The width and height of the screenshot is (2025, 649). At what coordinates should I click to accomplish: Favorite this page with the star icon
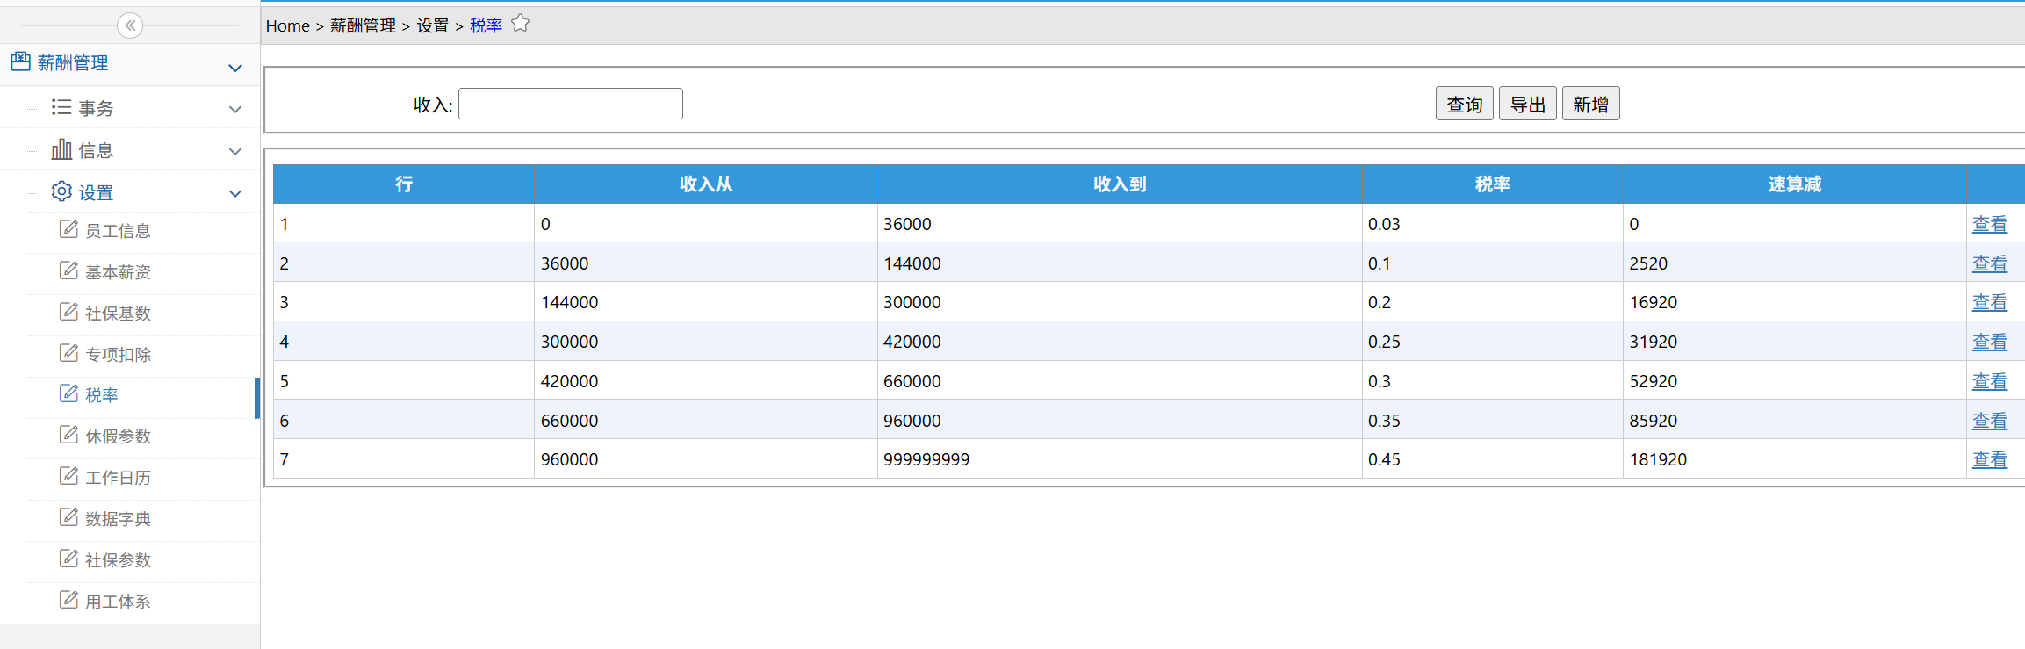tap(521, 24)
